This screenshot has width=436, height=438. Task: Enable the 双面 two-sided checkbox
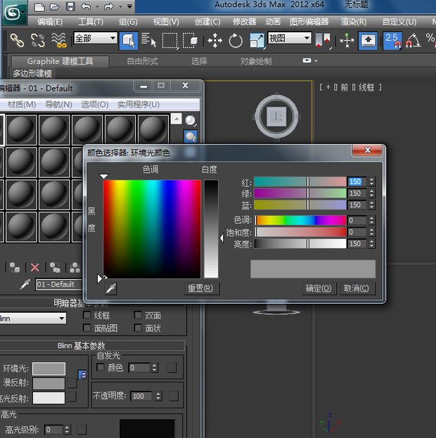138,316
